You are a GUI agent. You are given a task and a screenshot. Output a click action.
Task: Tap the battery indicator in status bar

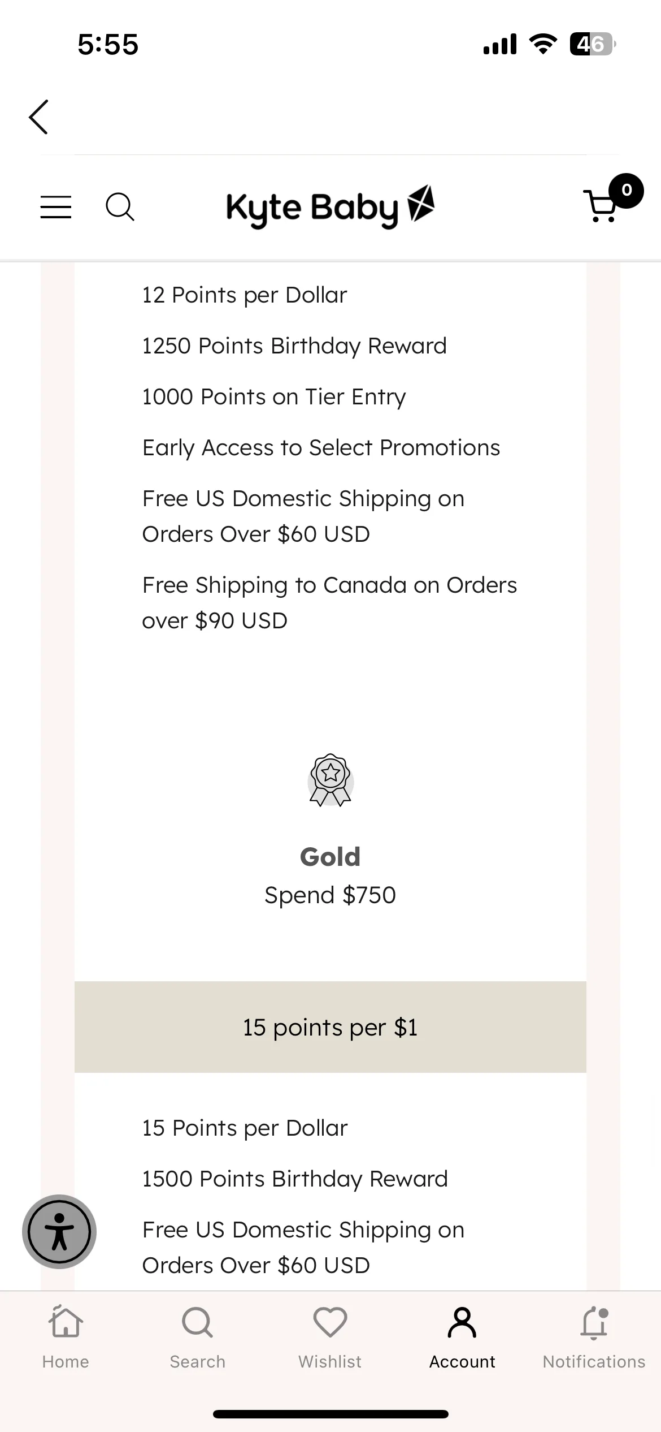[593, 44]
